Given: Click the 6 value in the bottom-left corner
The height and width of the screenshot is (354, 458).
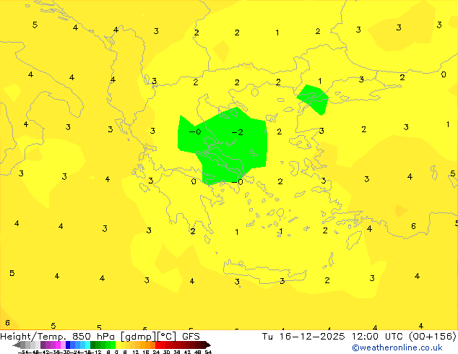Looking at the screenshot, I should click(x=7, y=323).
